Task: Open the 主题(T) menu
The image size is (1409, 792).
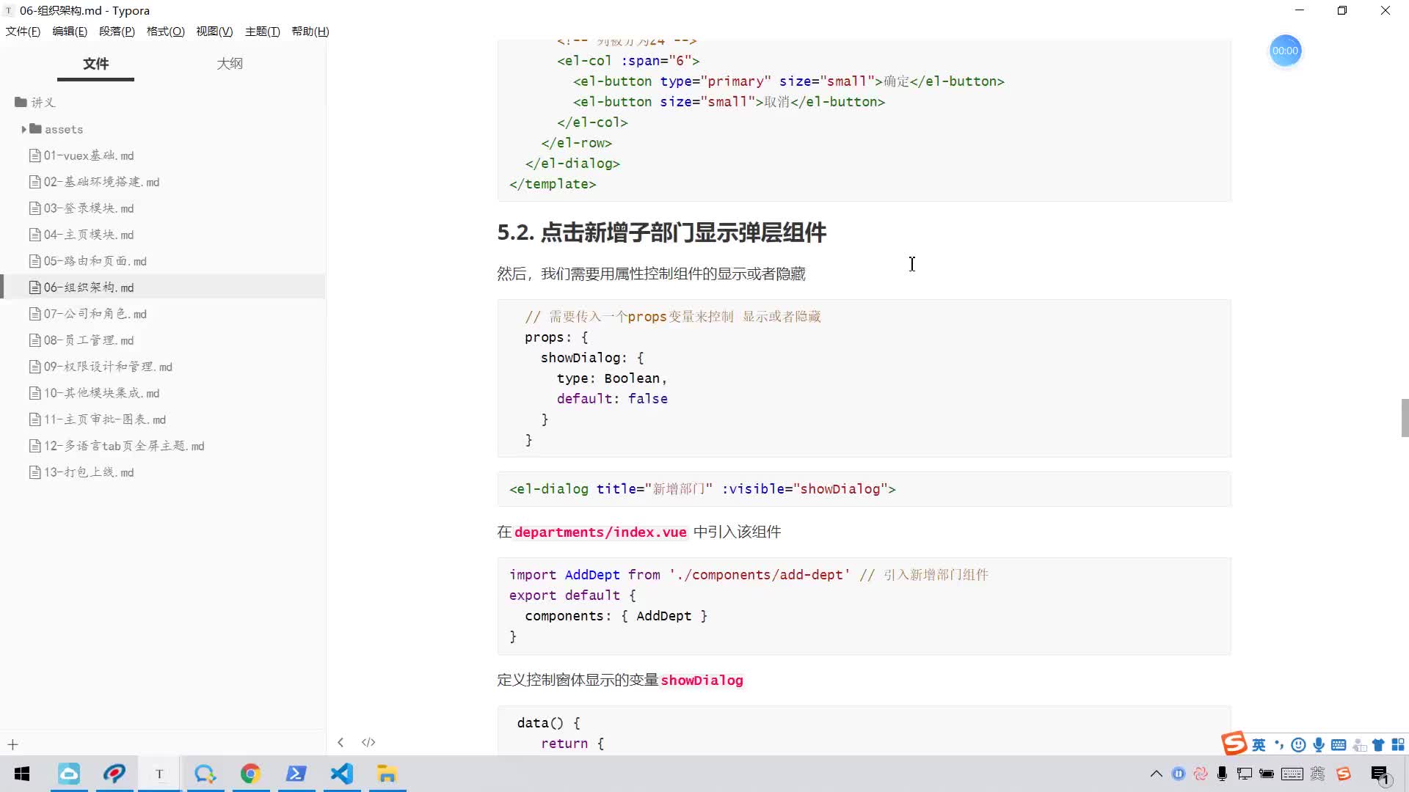Action: 262,31
